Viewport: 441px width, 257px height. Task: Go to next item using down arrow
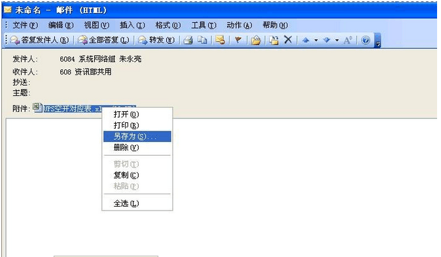tap(326, 40)
